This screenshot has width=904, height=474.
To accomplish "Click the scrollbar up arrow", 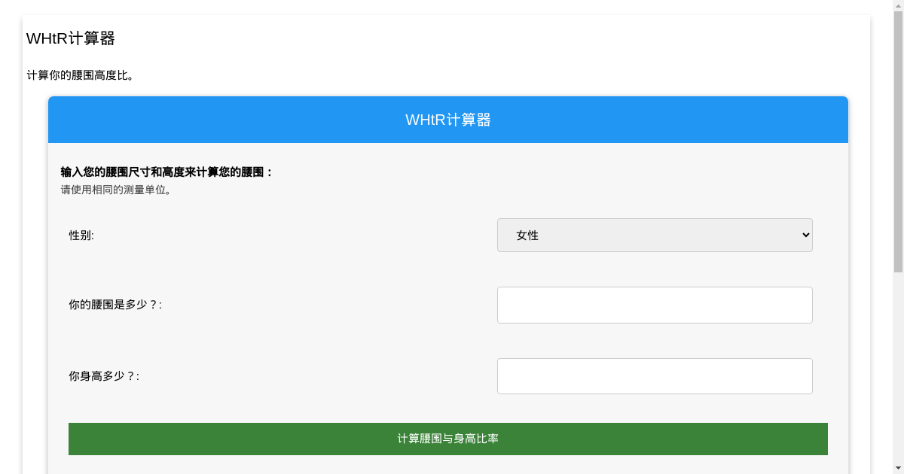I will [x=898, y=6].
